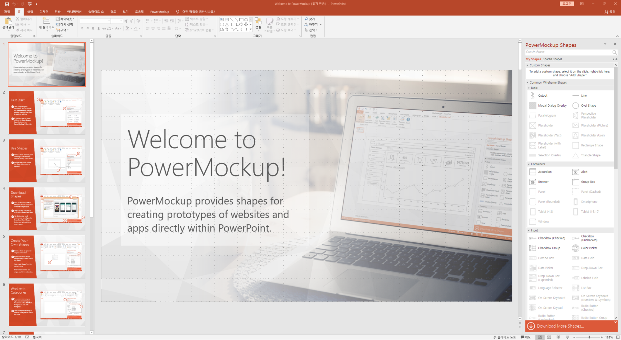This screenshot has width=621, height=340.
Task: Open the 레이아웃 layout dropdown
Action: (x=65, y=19)
